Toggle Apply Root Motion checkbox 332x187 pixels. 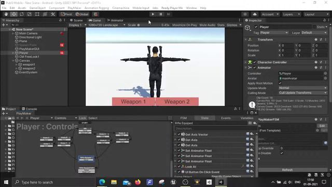click(280, 83)
